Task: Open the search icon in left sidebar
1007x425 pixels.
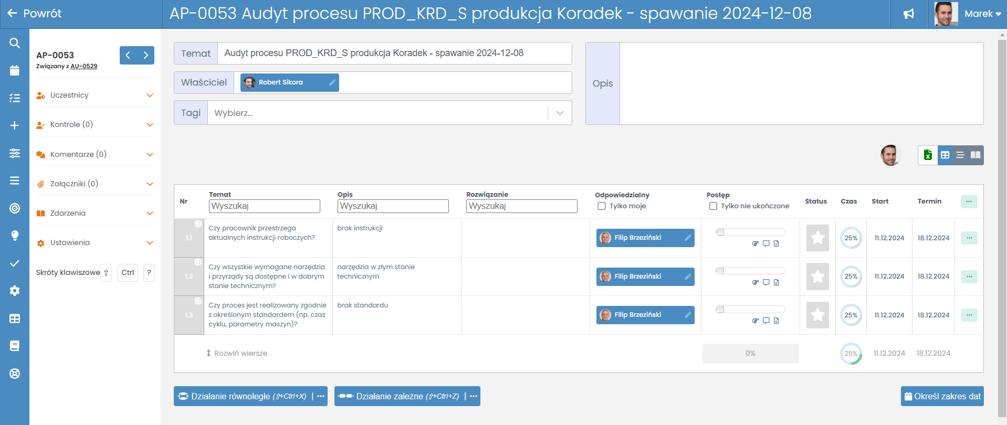Action: (15, 43)
